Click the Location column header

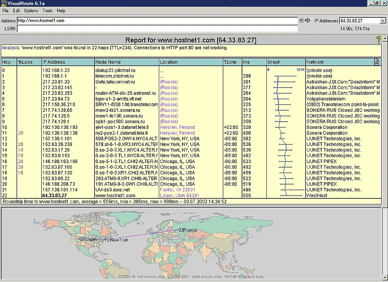point(191,62)
